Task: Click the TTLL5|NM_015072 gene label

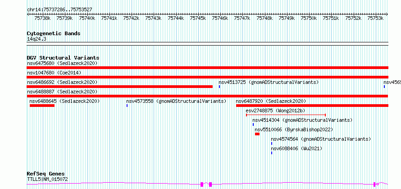Action: (48, 179)
